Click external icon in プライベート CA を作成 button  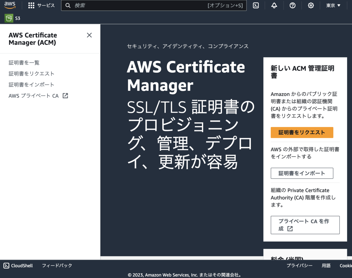point(290,229)
